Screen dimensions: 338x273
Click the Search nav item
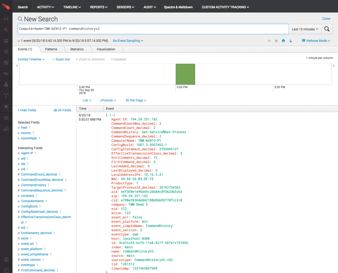point(23,7)
